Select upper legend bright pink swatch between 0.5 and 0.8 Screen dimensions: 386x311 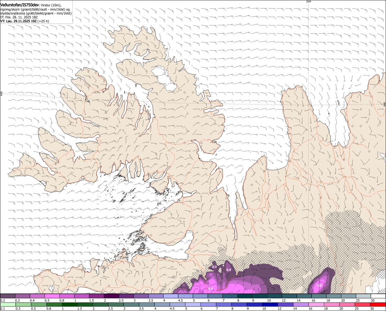52,296
